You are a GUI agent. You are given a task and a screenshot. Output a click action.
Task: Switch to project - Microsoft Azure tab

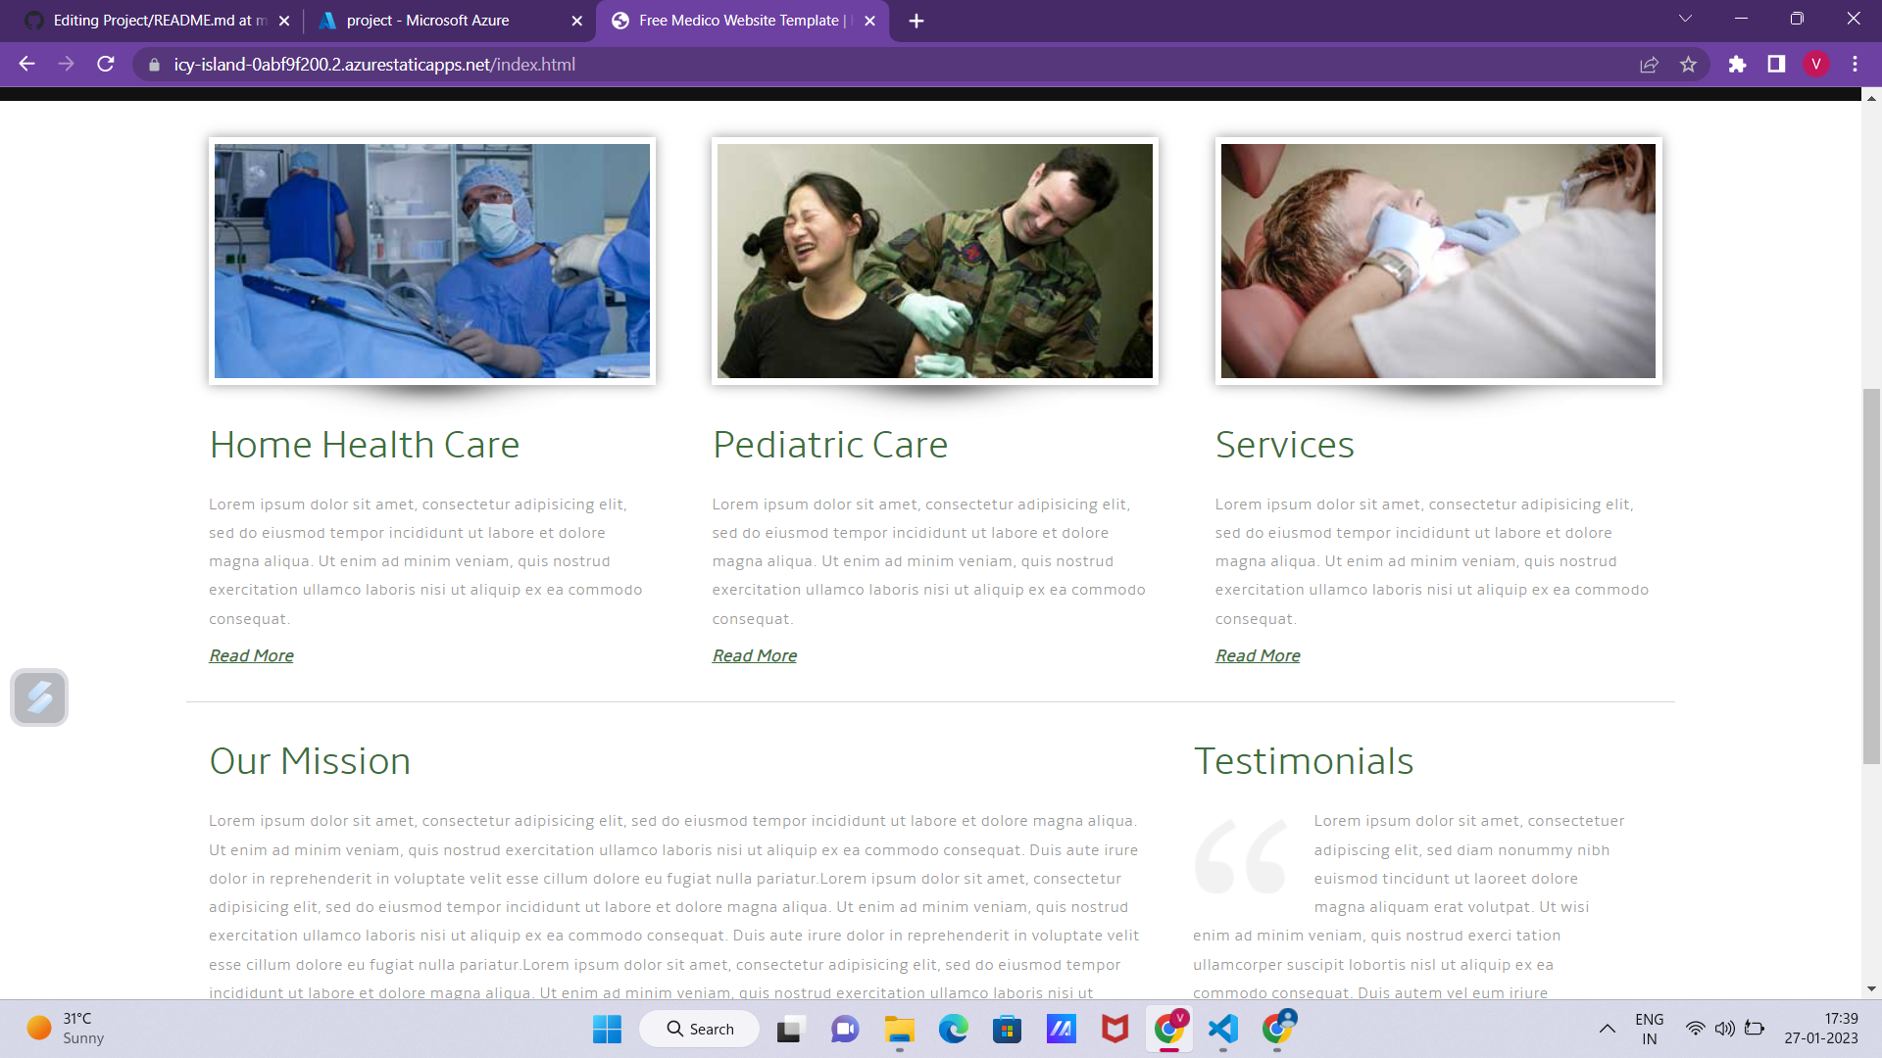427,21
